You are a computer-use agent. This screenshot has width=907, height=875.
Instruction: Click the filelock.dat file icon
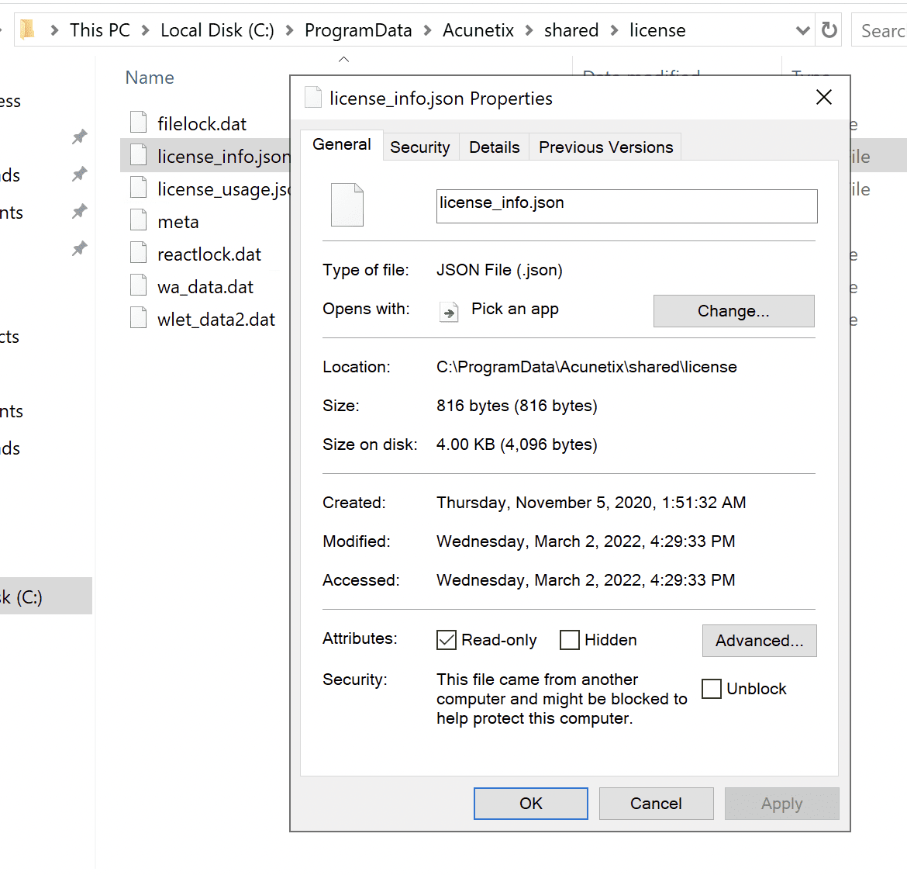[x=139, y=123]
